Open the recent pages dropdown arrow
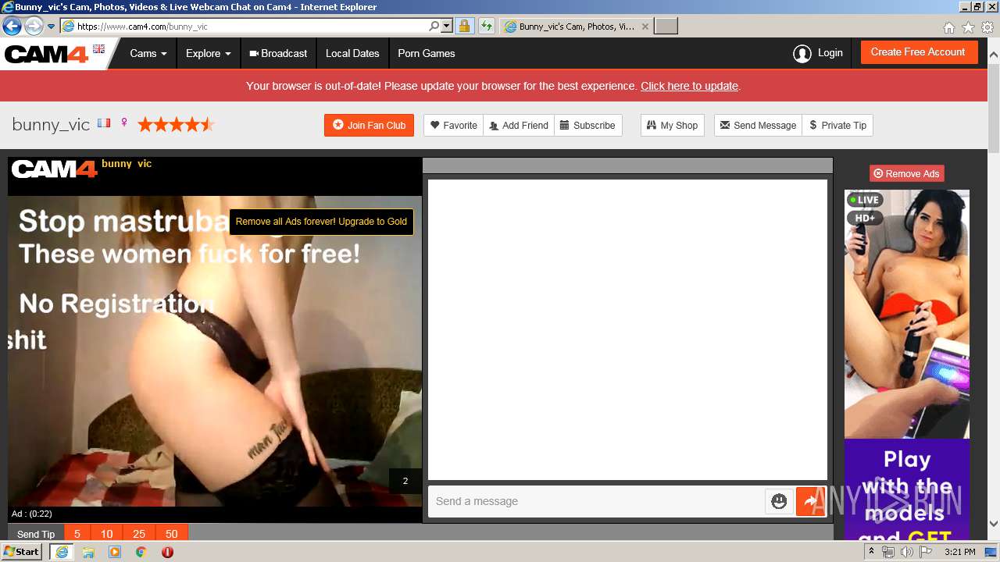1000x562 pixels. point(51,27)
